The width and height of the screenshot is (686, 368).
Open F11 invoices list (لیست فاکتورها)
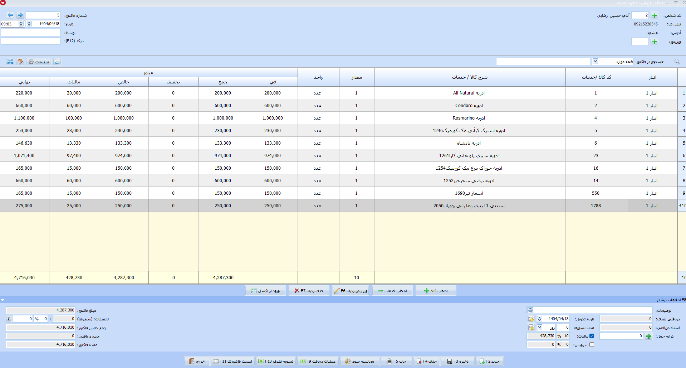[x=232, y=361]
